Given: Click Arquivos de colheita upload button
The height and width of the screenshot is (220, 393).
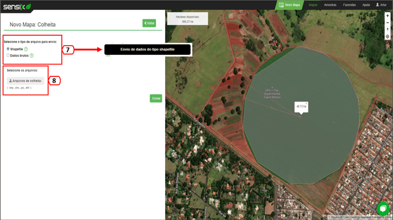Looking at the screenshot, I should click(x=25, y=81).
